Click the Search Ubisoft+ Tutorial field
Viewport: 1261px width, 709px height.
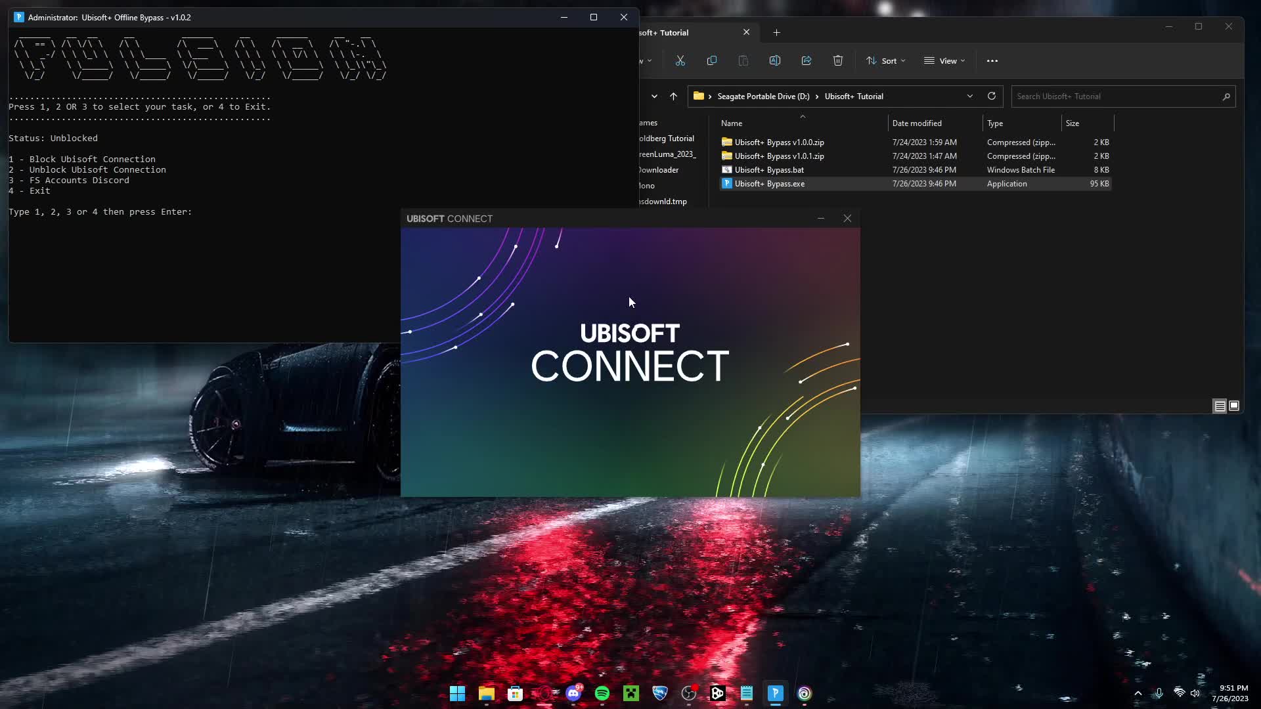click(1117, 96)
